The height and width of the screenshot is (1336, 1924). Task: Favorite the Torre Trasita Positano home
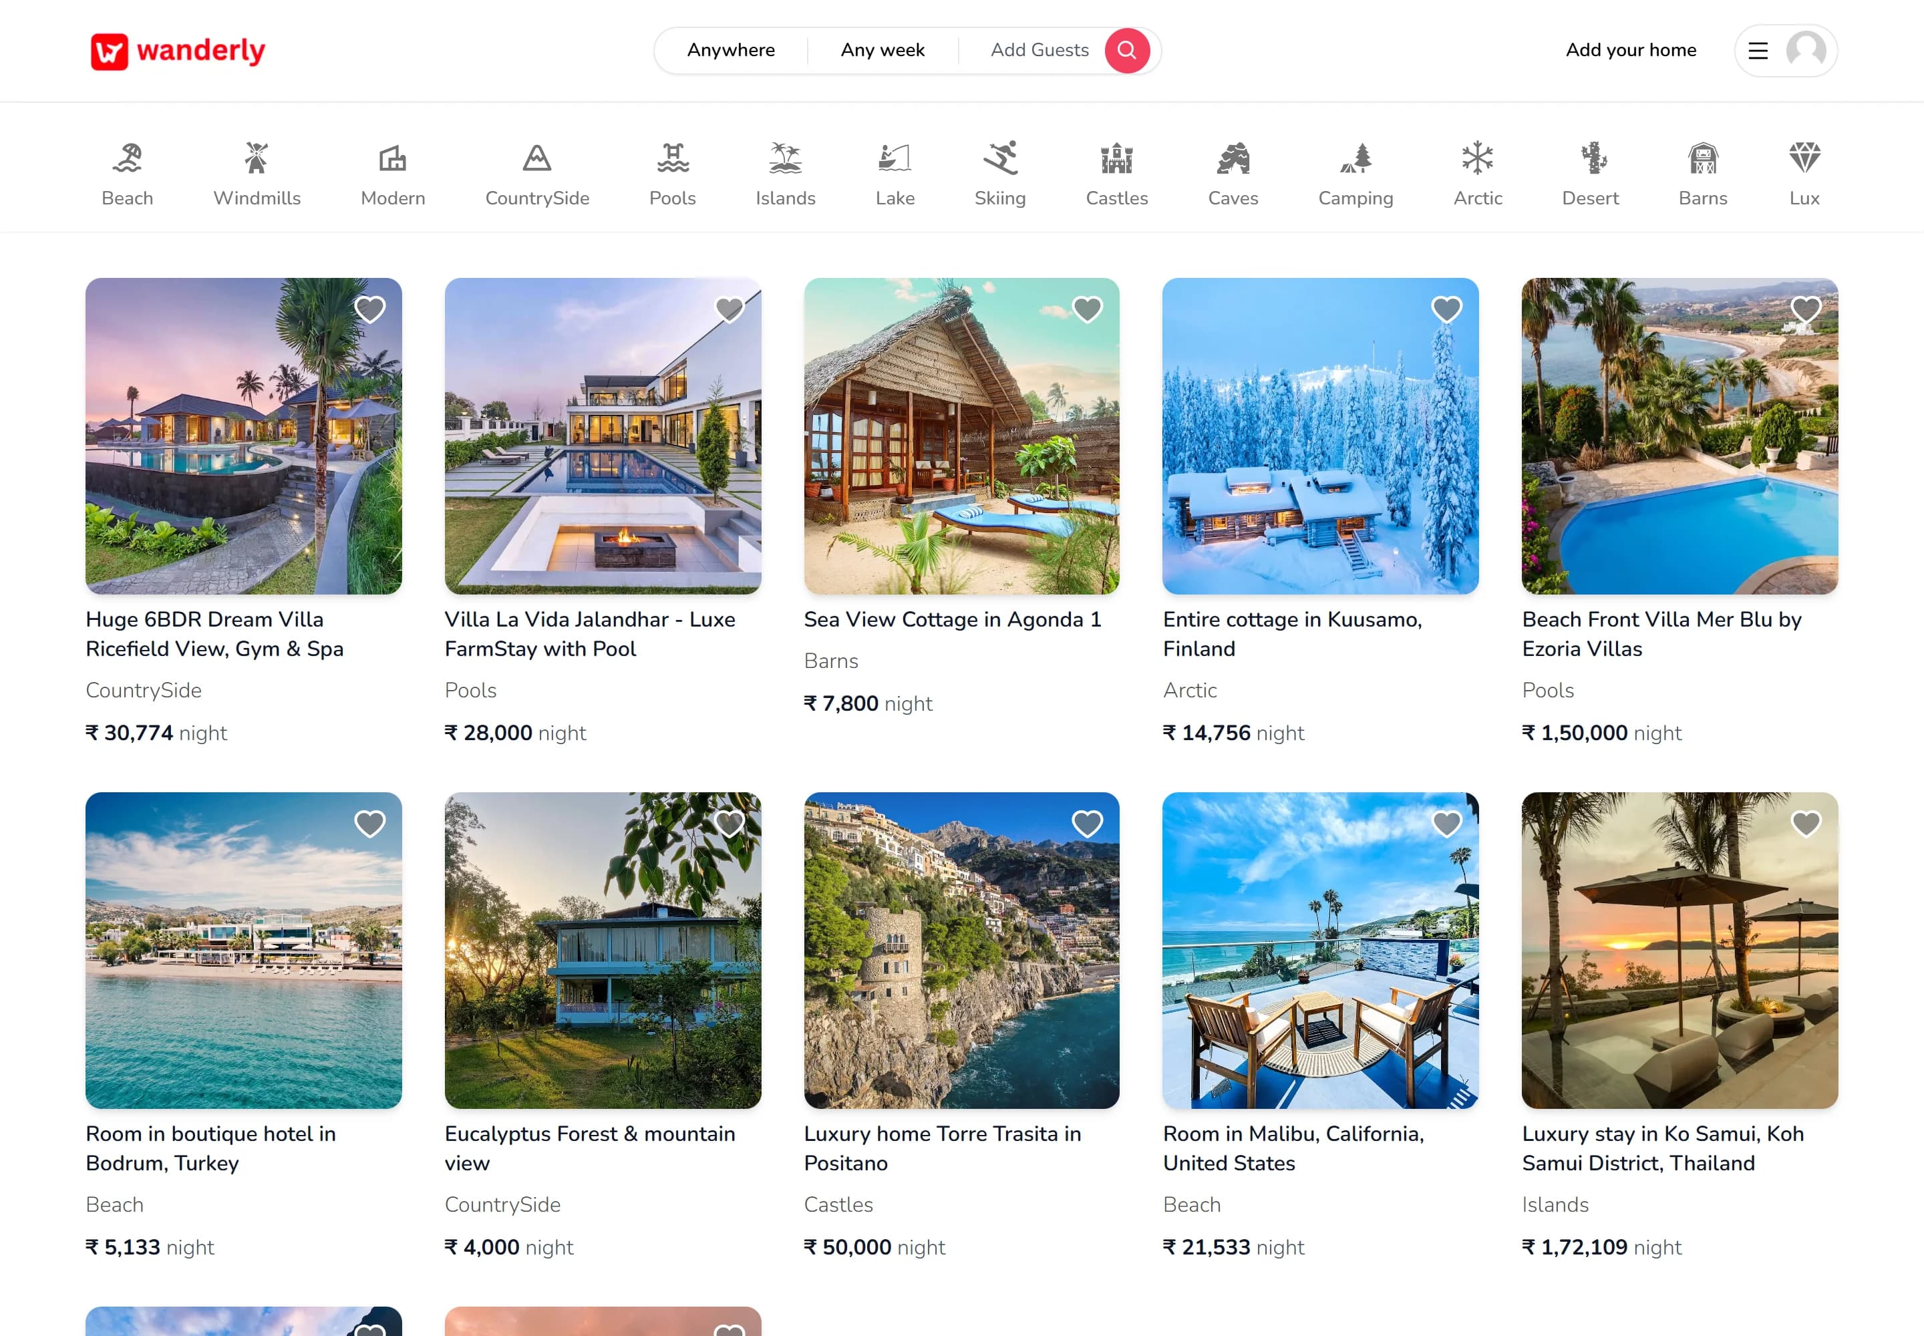click(1088, 824)
